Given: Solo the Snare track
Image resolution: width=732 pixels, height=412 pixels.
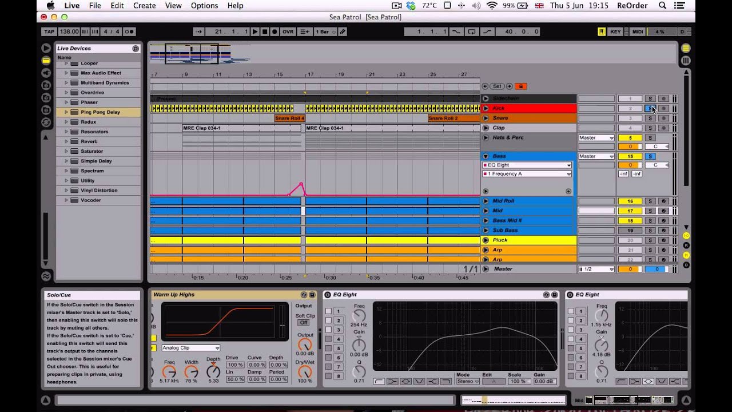Looking at the screenshot, I should 650,118.
